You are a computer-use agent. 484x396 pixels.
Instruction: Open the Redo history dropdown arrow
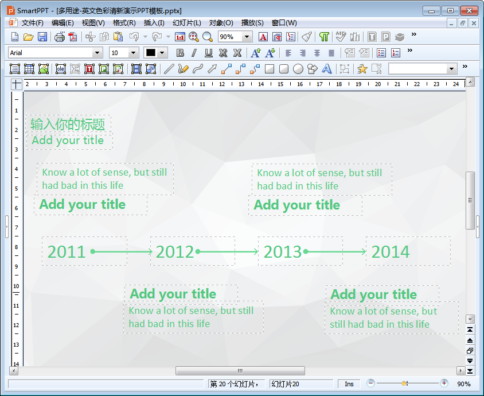tap(168, 37)
